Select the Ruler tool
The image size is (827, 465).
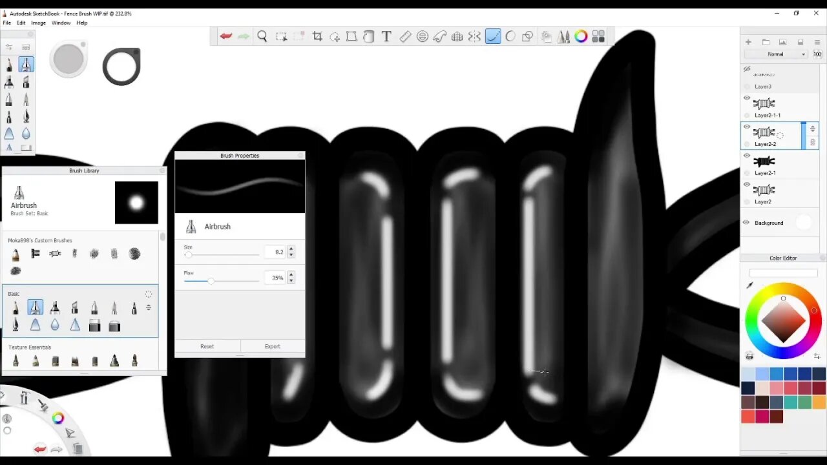click(405, 37)
